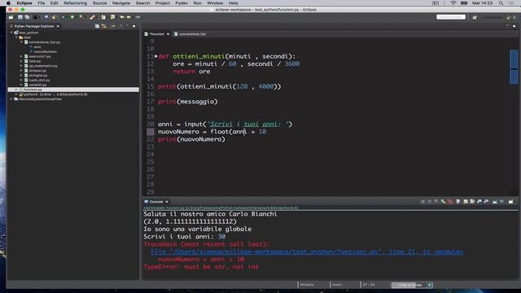The height and width of the screenshot is (293, 521).
Task: Select funzioni.py in Package Explorer
Action: coord(73,90)
